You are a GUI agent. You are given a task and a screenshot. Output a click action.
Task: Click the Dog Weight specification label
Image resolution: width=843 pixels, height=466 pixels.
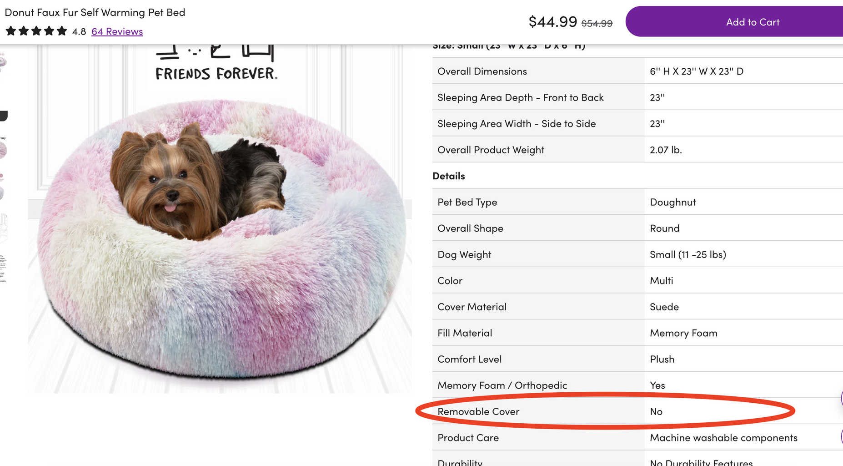[464, 254]
